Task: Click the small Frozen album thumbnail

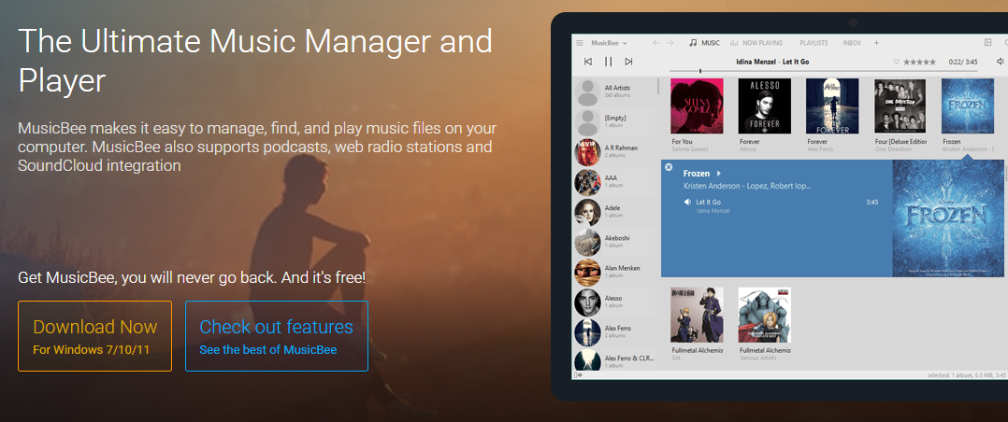Action: (968, 106)
